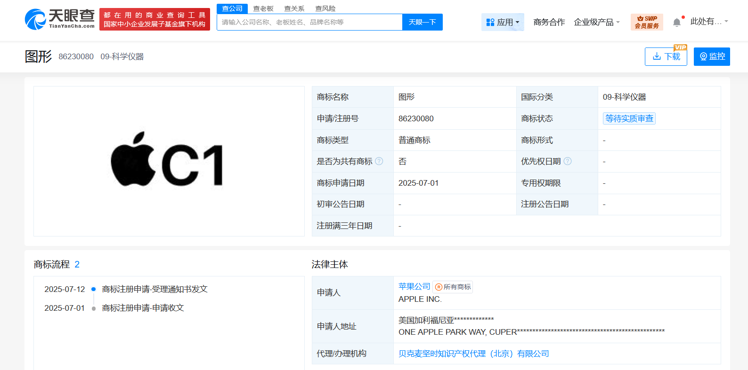Click the SVIP member service badge
Screen dimensions: 748x370
click(647, 22)
